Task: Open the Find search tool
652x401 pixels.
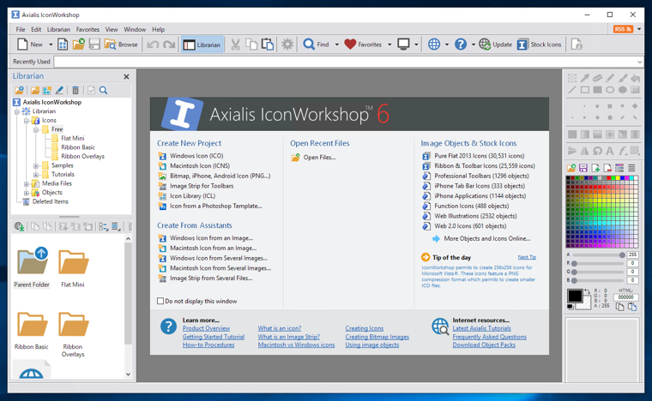Action: (316, 45)
